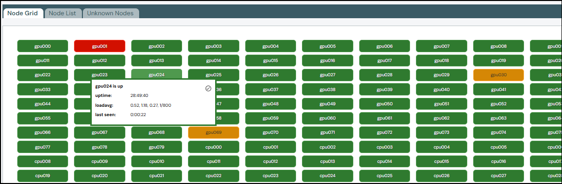This screenshot has height=184, width=562.
Task: Click node gpu068
Action: click(x=156, y=132)
